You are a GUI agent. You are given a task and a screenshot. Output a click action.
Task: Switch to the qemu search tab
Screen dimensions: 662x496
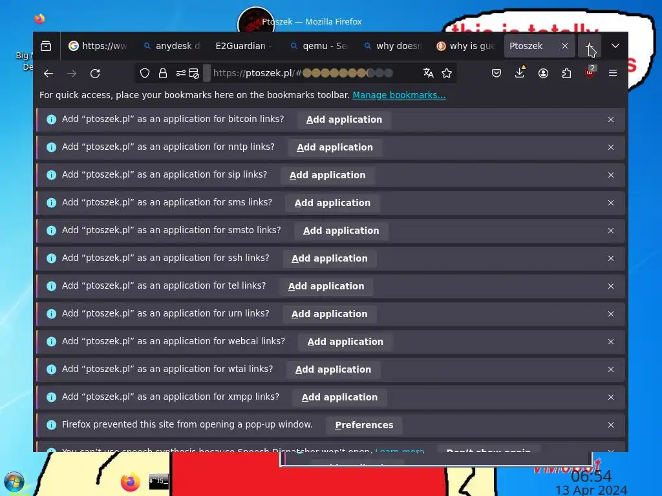click(319, 46)
